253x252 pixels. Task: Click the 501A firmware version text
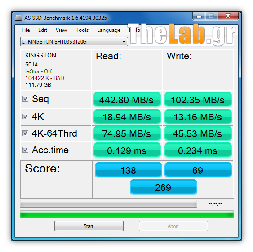[31, 65]
